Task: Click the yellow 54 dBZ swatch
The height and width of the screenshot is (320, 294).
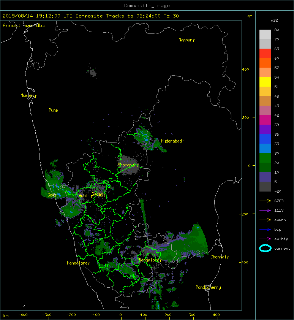Action: 265,82
